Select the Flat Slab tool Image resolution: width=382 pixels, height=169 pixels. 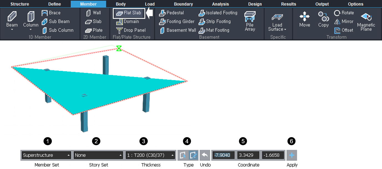tap(129, 13)
